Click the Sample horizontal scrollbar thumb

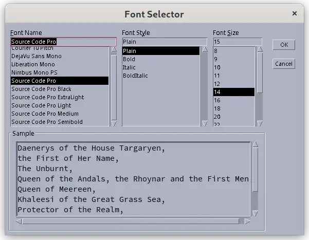tap(131, 221)
